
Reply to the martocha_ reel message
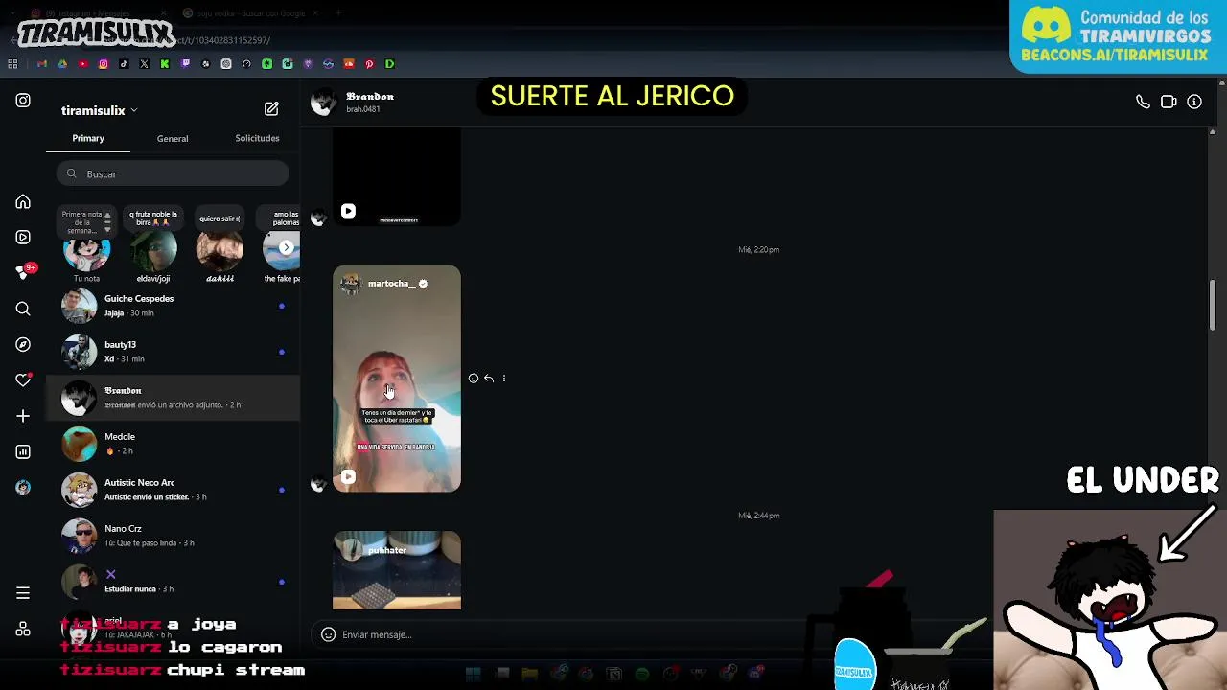pos(489,379)
